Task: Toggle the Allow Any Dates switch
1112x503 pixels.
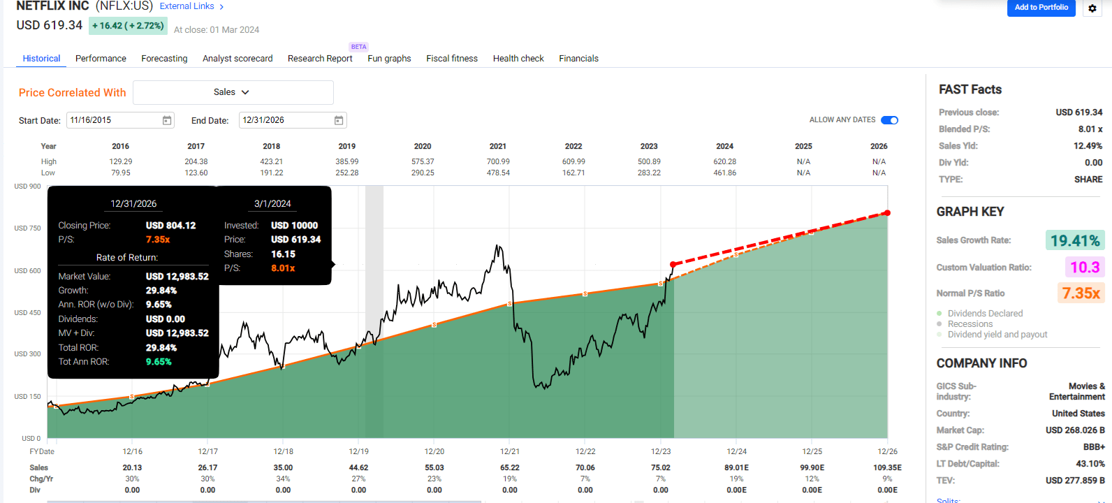Action: click(x=889, y=120)
